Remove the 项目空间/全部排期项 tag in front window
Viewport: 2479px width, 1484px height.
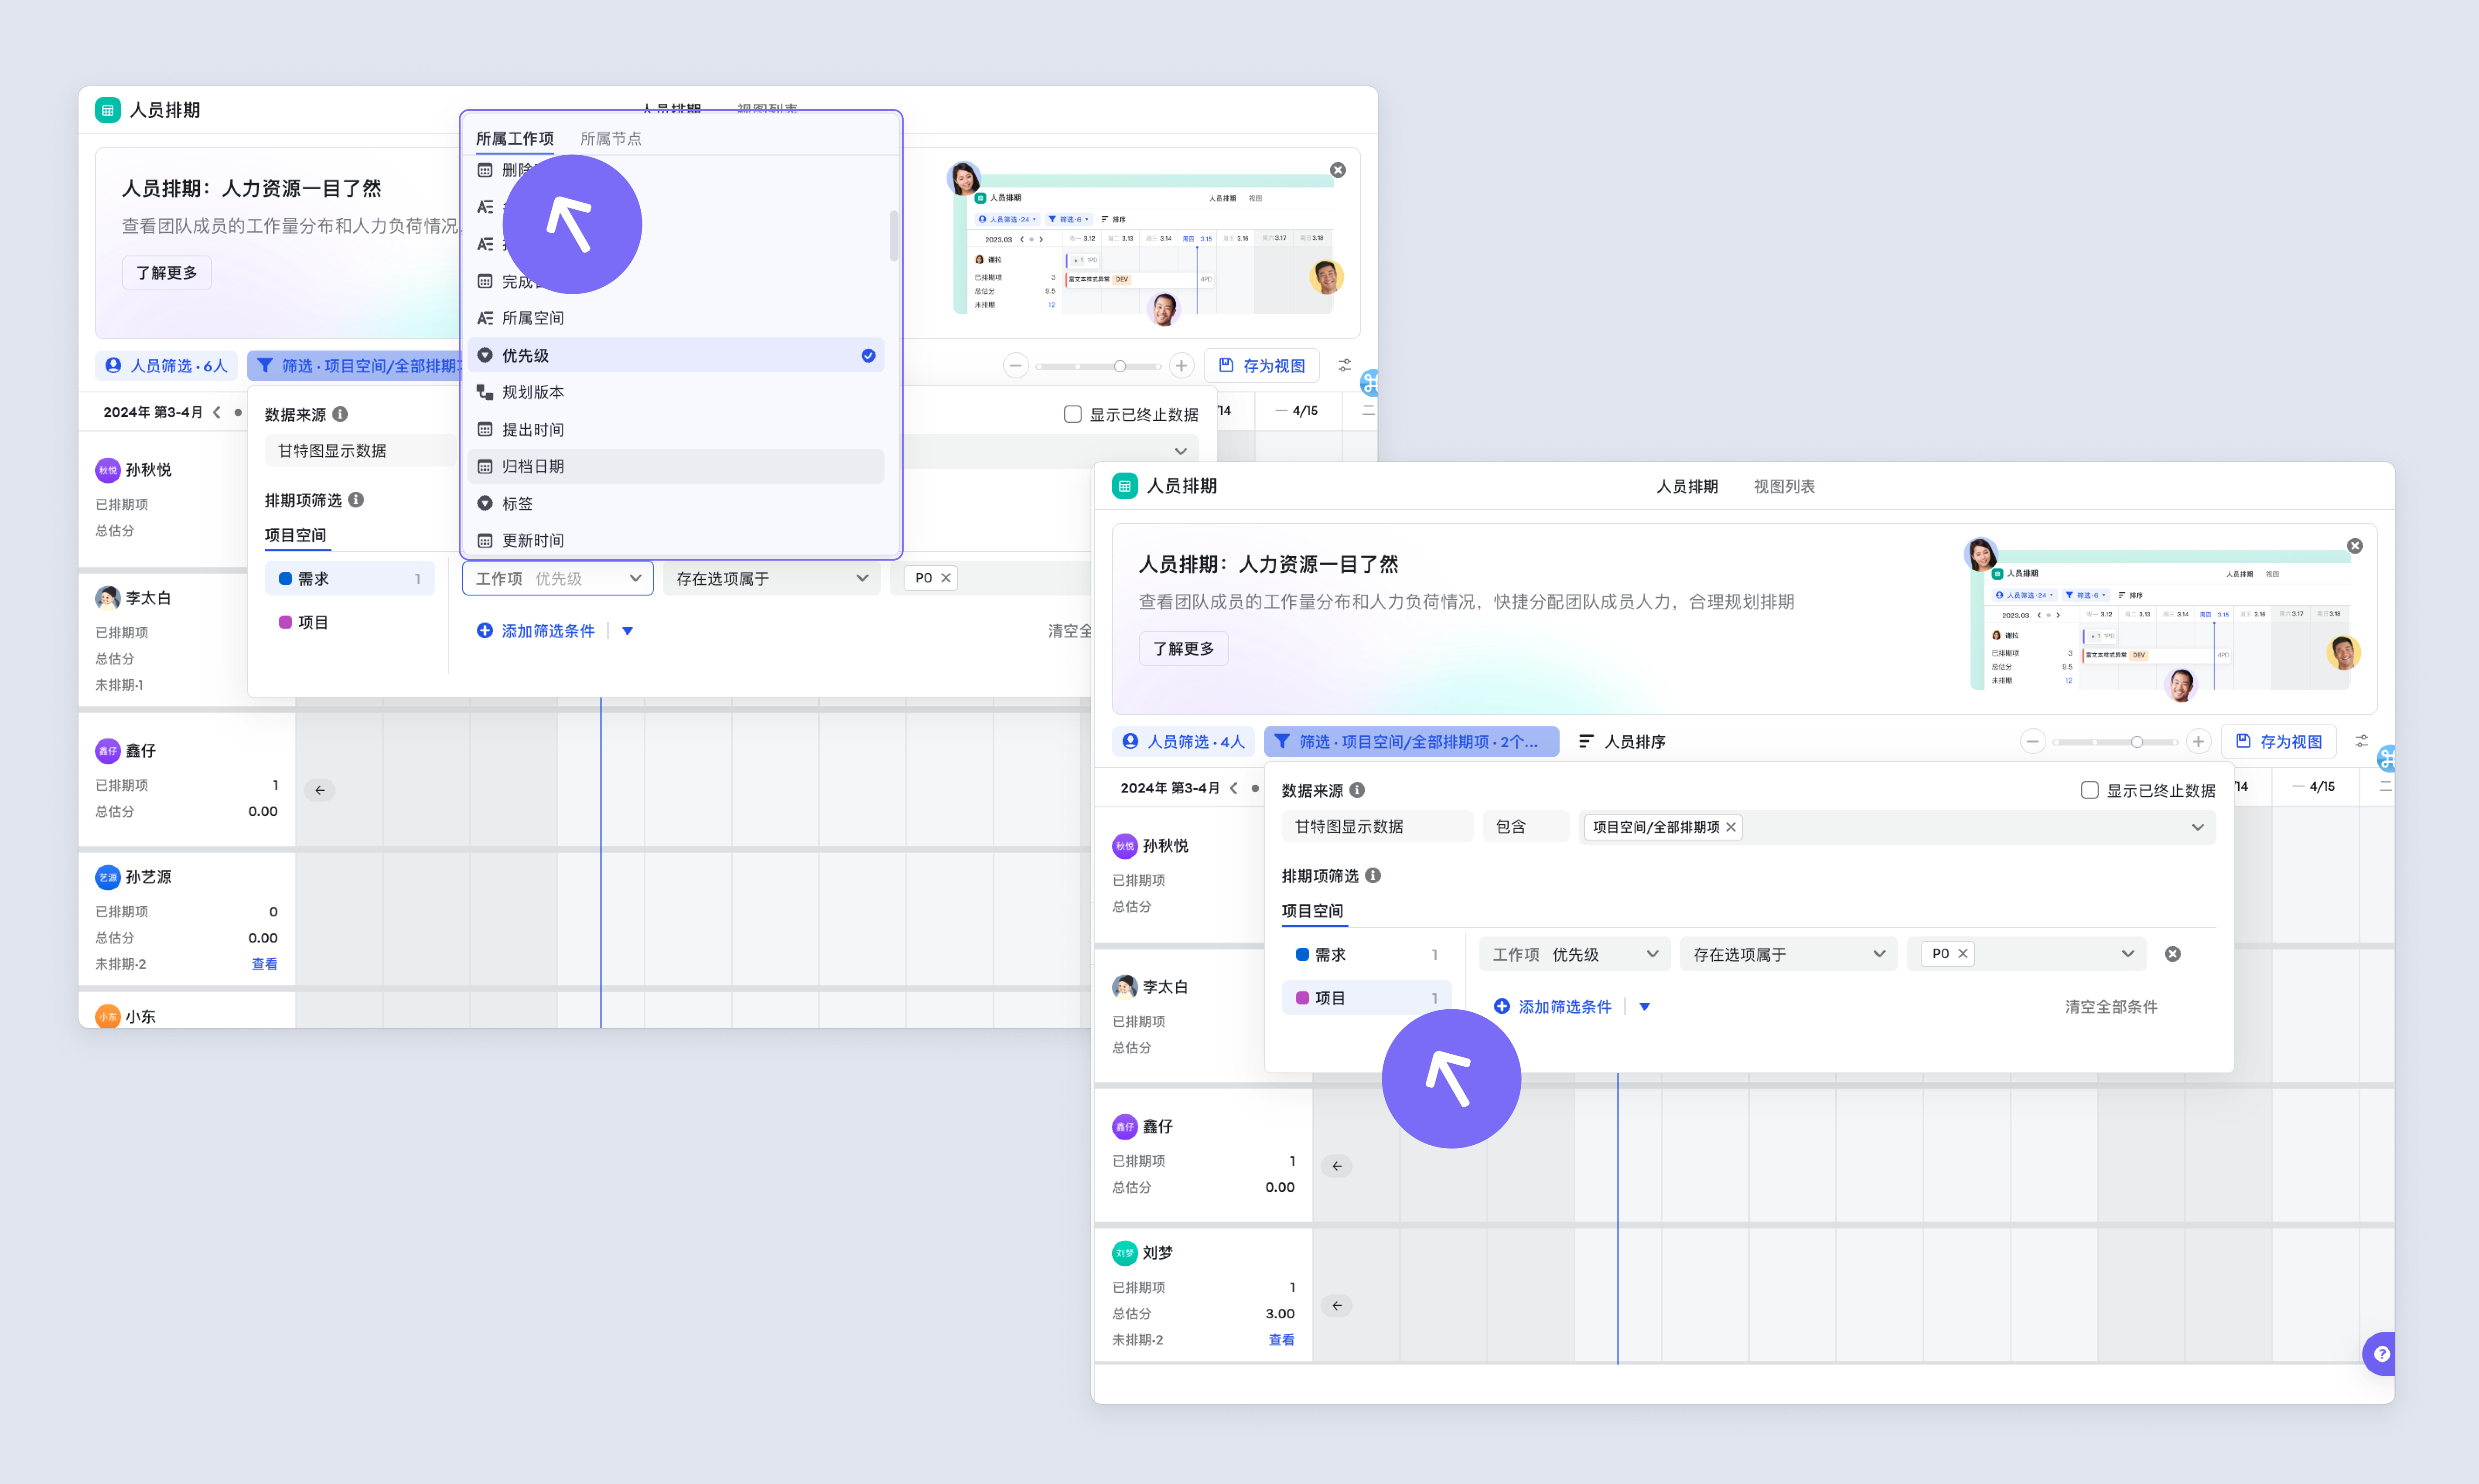1731,827
